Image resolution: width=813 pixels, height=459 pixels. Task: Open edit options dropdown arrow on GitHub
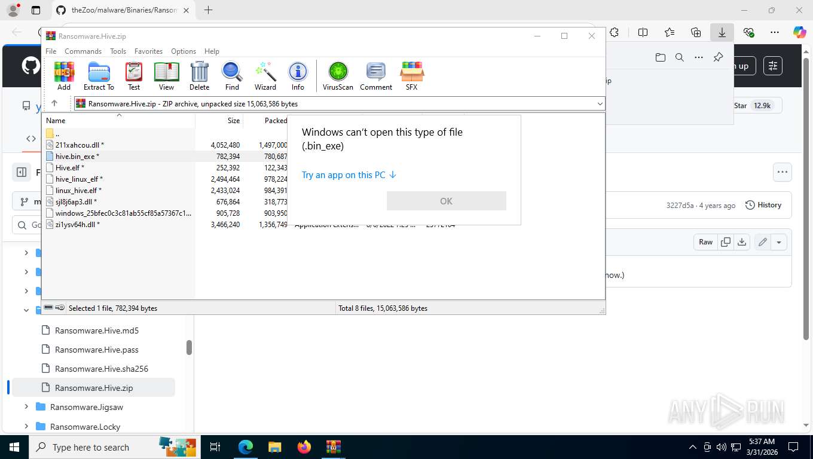coord(779,242)
